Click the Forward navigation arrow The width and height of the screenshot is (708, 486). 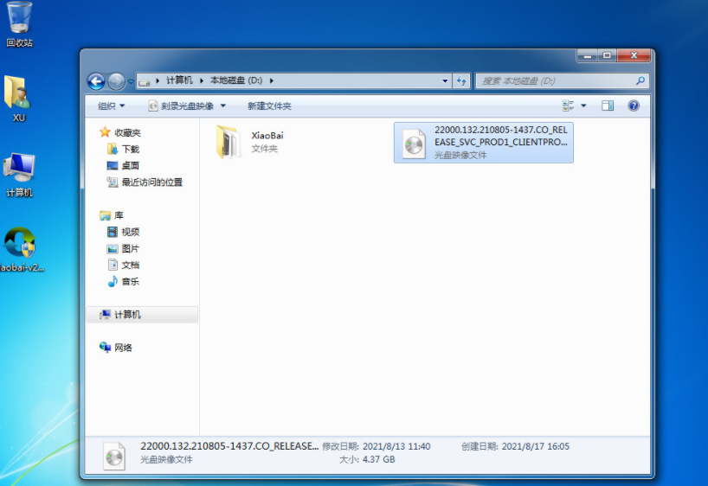(x=117, y=81)
